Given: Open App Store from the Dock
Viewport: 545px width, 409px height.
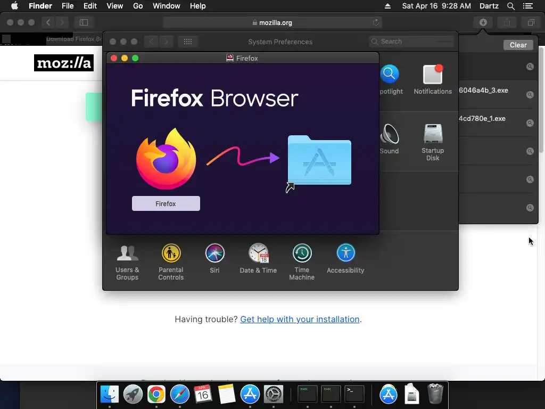Looking at the screenshot, I should click(x=250, y=394).
